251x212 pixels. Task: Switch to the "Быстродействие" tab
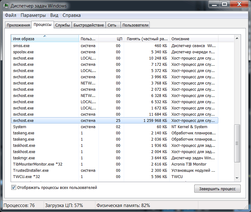click(89, 25)
